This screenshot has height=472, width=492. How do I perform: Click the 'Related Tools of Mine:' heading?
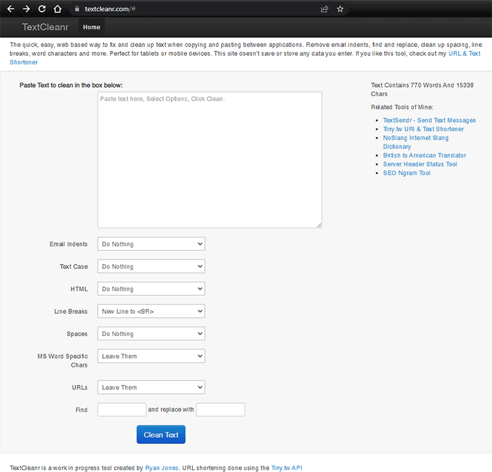tap(402, 107)
